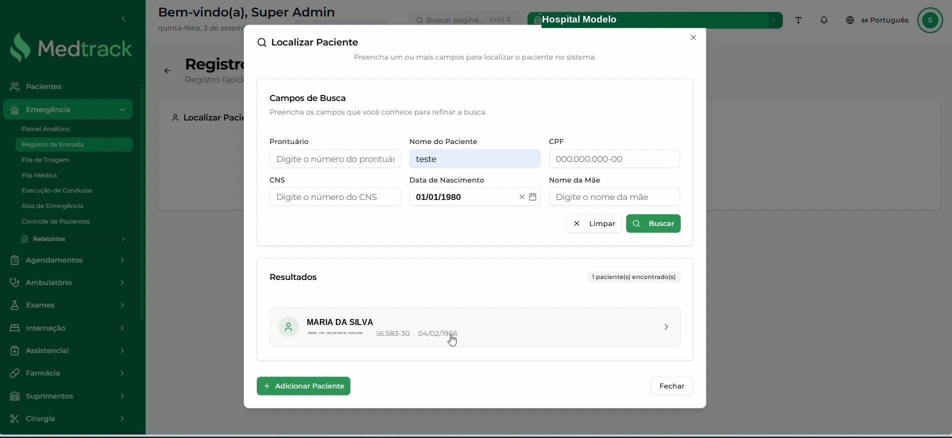
Task: Click the globe language icon
Action: pos(850,20)
